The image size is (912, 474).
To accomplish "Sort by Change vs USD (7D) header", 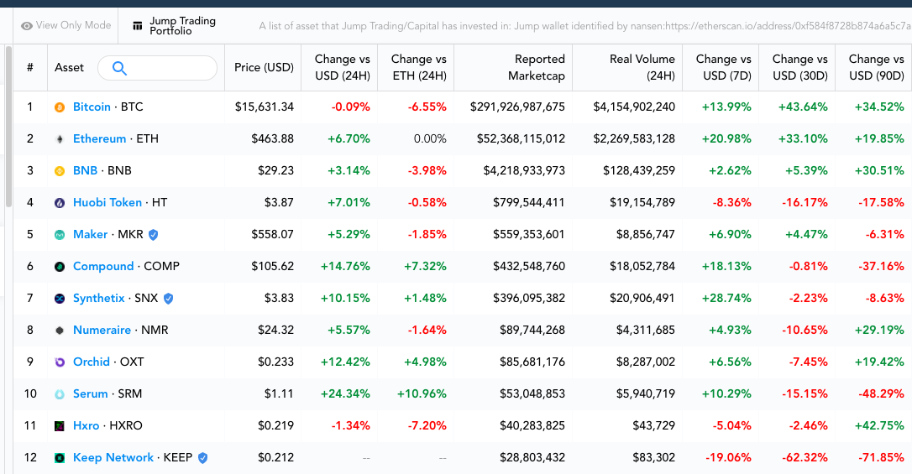I will tap(724, 67).
